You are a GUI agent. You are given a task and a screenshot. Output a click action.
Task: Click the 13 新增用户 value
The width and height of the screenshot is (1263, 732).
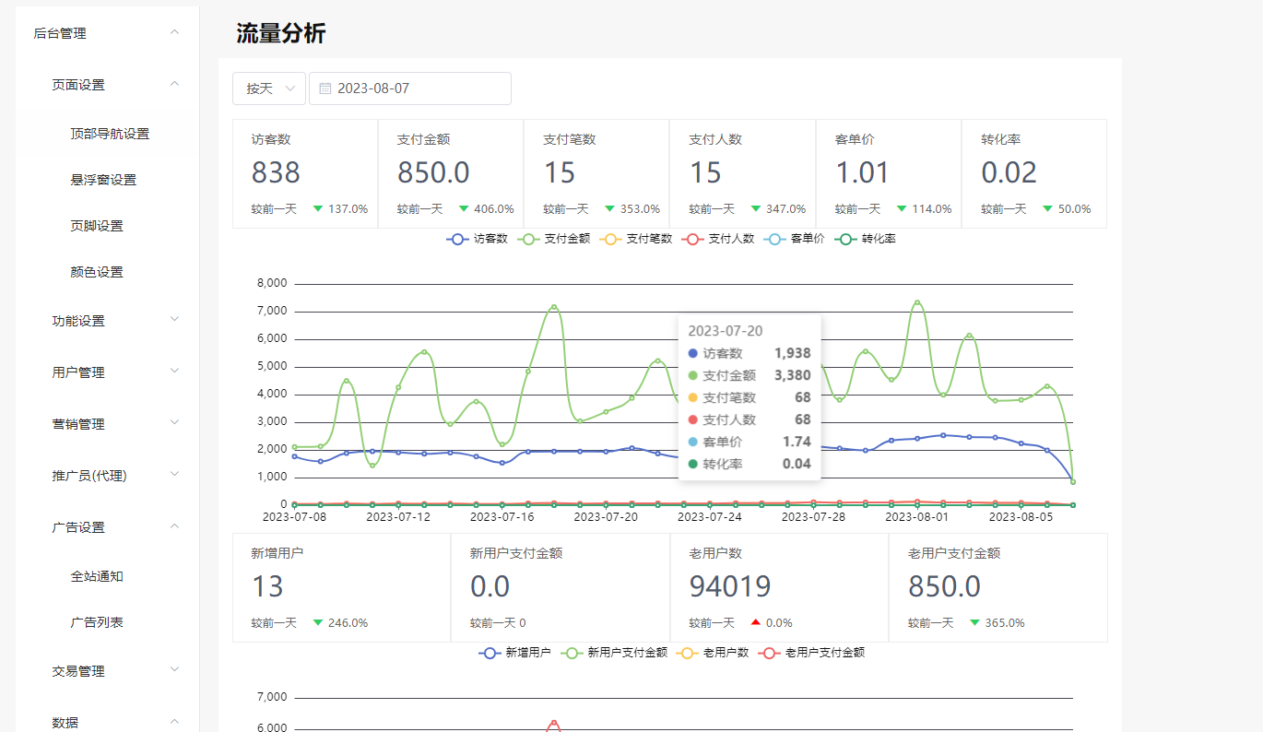pyautogui.click(x=267, y=586)
